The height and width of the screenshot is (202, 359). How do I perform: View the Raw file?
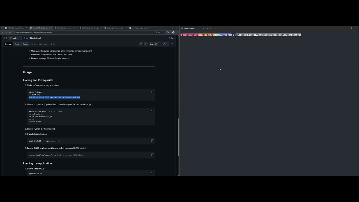(x=151, y=44)
